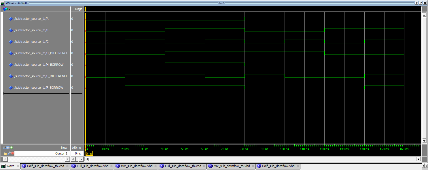Open the Mix_sub_dataflow_tb.vhd tab
The width and height of the screenshot is (428, 170).
(231, 166)
